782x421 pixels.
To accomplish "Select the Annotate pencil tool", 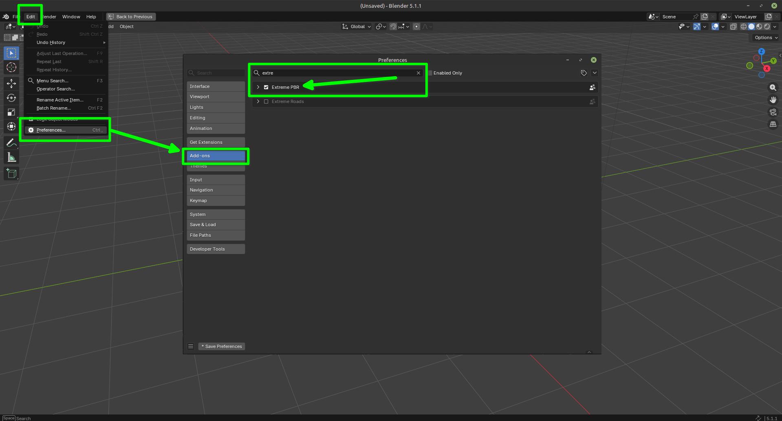I will click(x=11, y=143).
